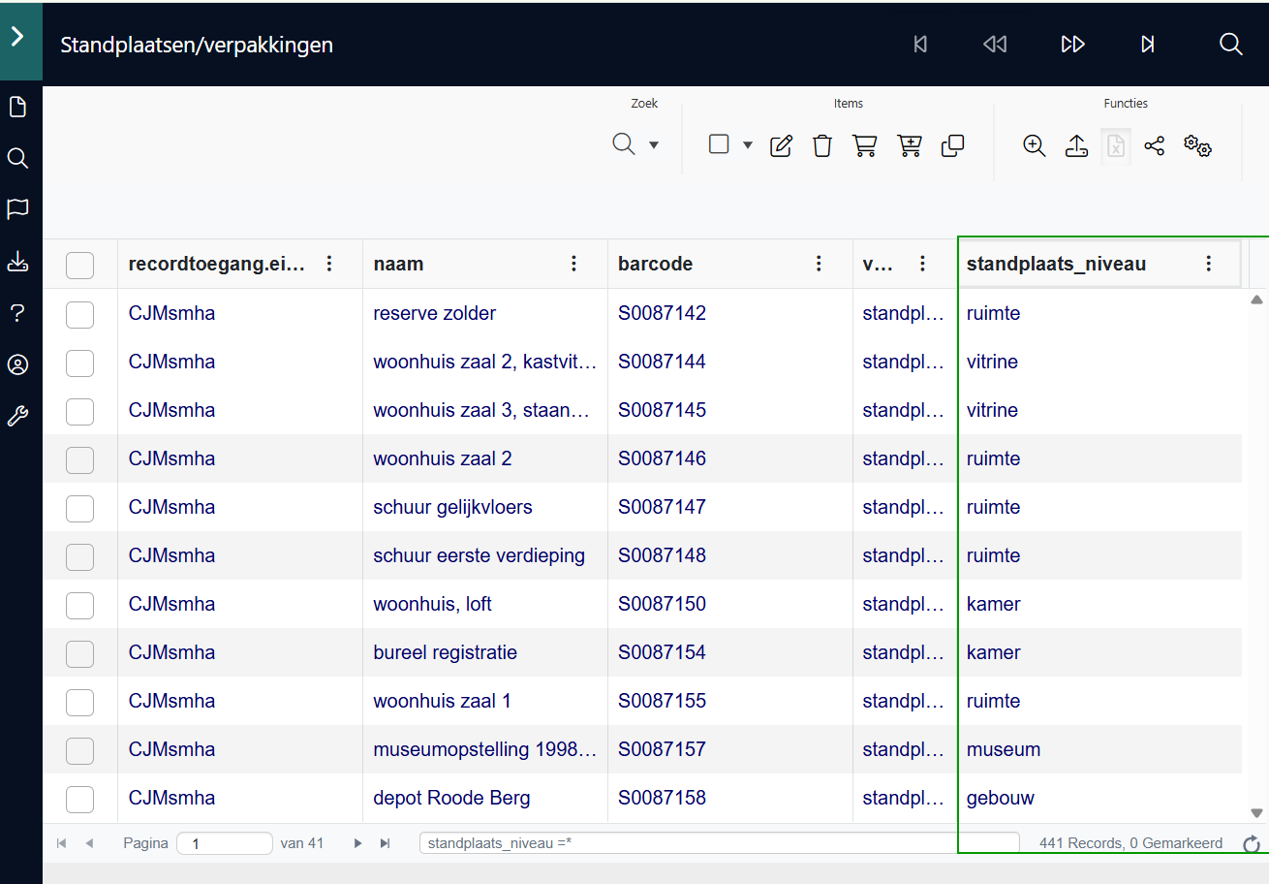Open the settings gears icon

coord(1198,145)
